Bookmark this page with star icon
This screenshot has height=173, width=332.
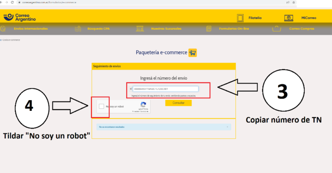click(x=294, y=2)
